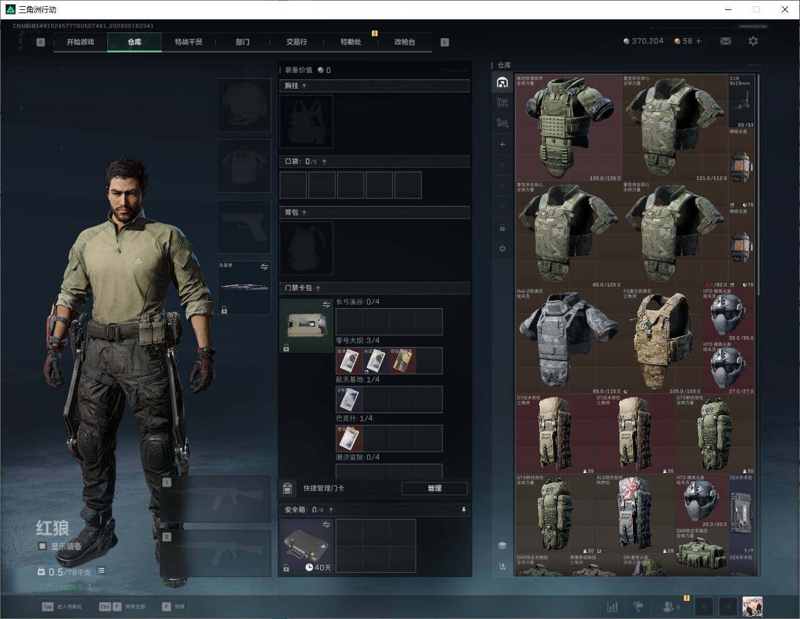
Task: Swap the safe box with arrows icon
Action: pyautogui.click(x=326, y=525)
